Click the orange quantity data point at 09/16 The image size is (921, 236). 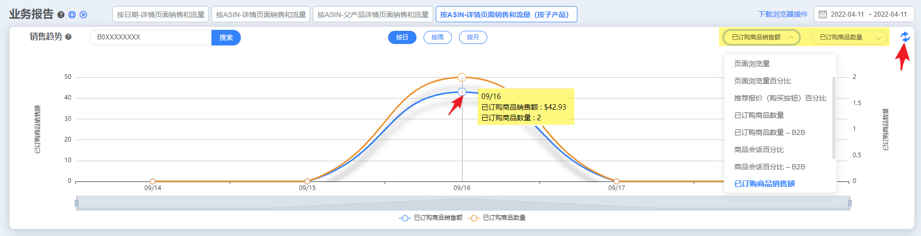coord(462,77)
